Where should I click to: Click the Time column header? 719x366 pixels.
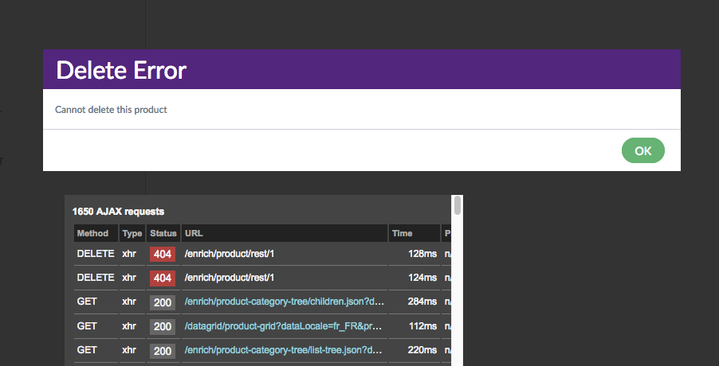(x=414, y=233)
